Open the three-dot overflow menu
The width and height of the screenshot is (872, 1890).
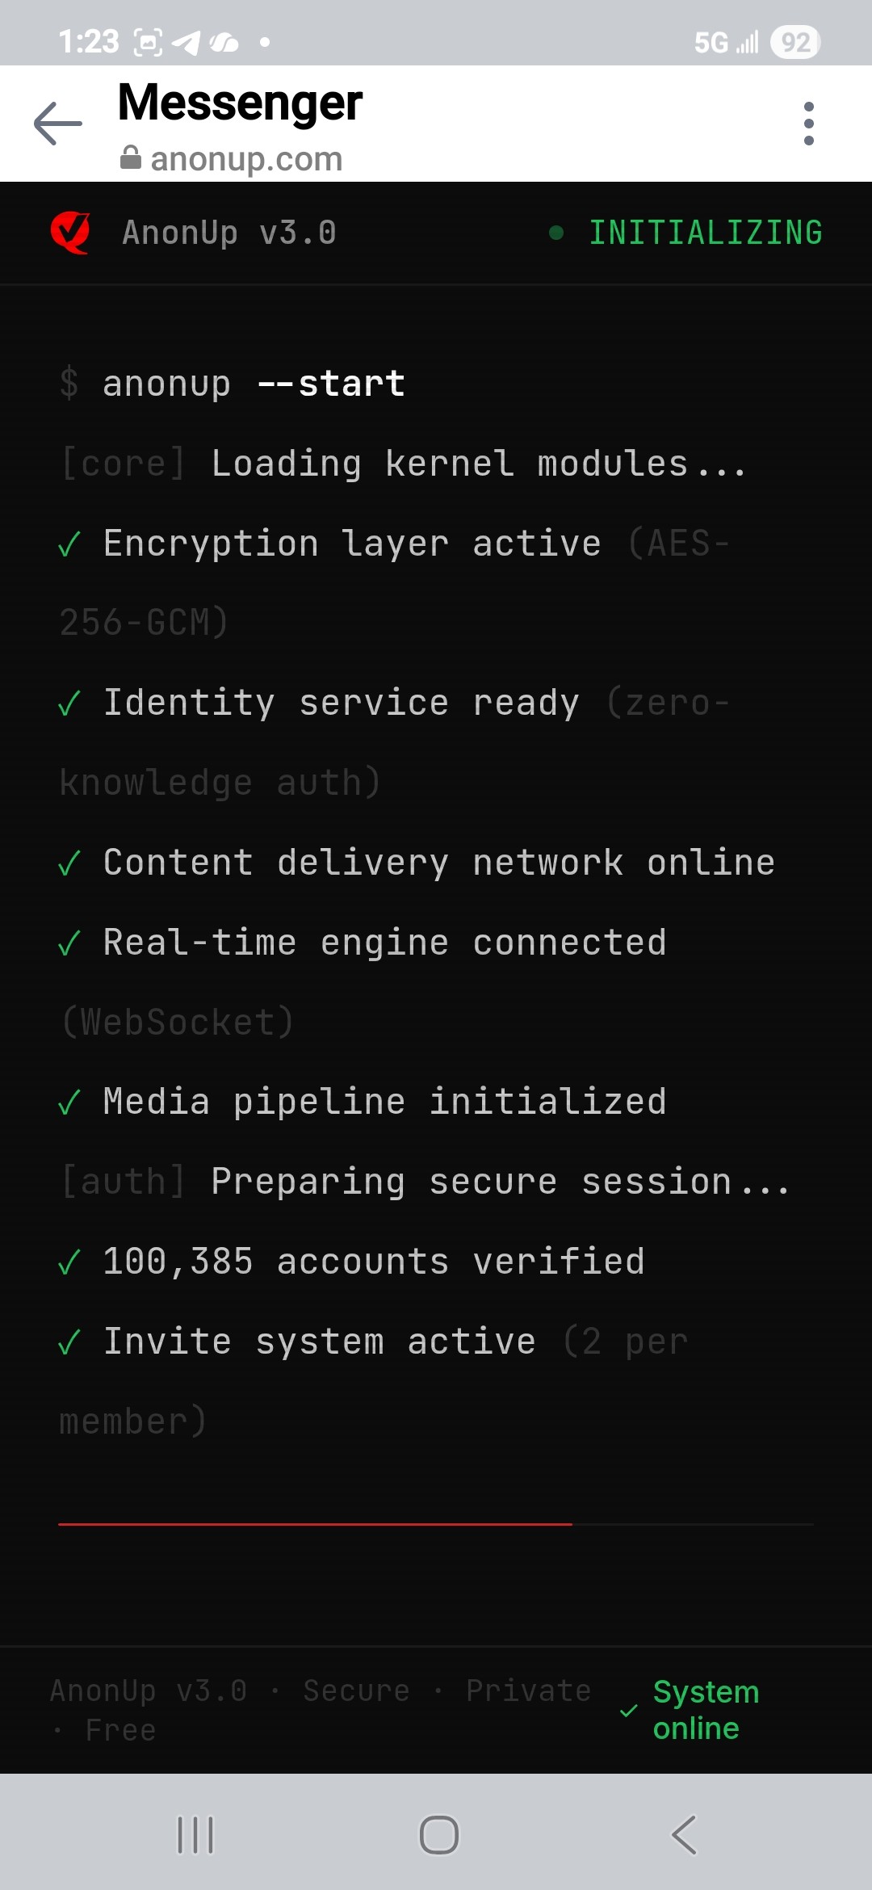coord(808,124)
